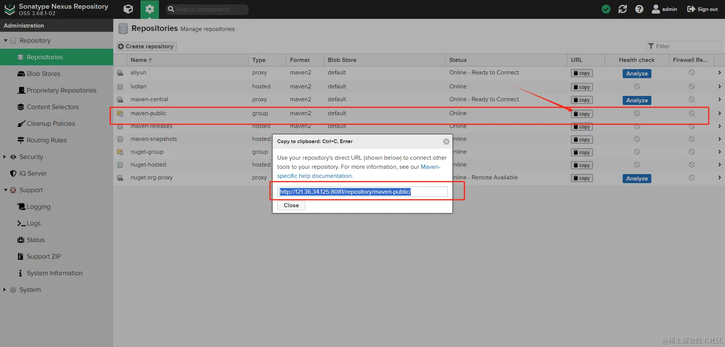Click the green system status check icon
The height and width of the screenshot is (347, 725).
[x=606, y=9]
